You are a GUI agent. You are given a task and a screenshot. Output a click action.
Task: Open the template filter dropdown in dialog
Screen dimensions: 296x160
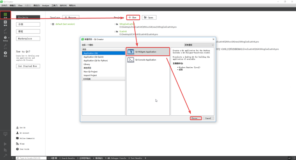pyautogui.click(x=199, y=45)
